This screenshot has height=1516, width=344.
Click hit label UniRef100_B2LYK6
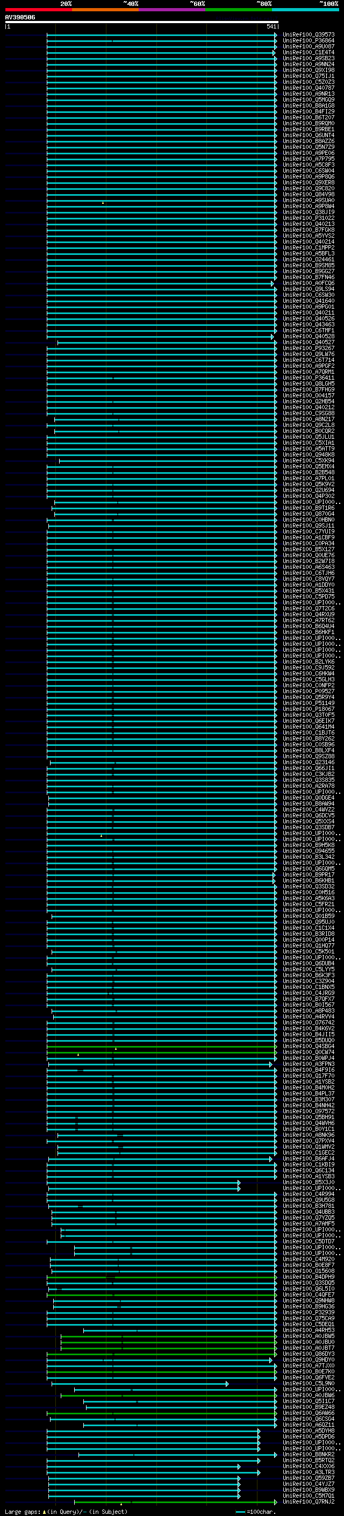point(309,661)
